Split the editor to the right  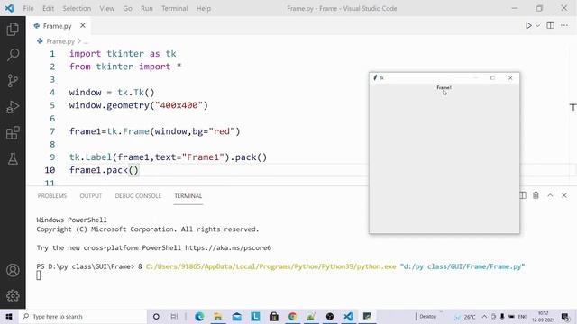coord(551,25)
